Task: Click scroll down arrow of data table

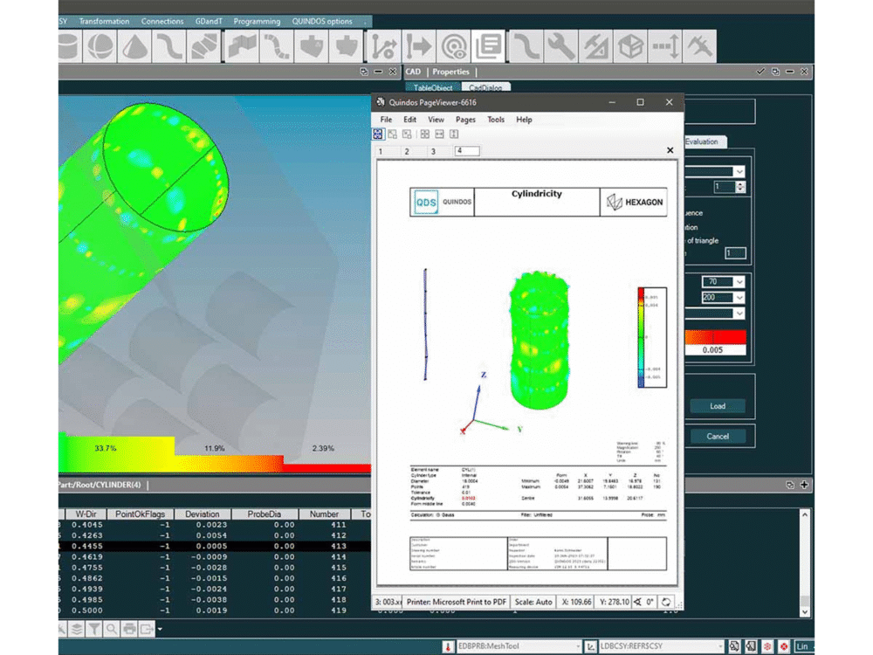Action: tap(805, 612)
